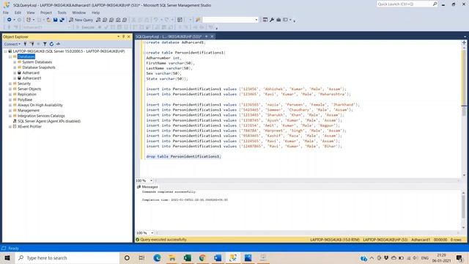Select the XEvent Profiler tree item
469x264 pixels.
click(29, 127)
